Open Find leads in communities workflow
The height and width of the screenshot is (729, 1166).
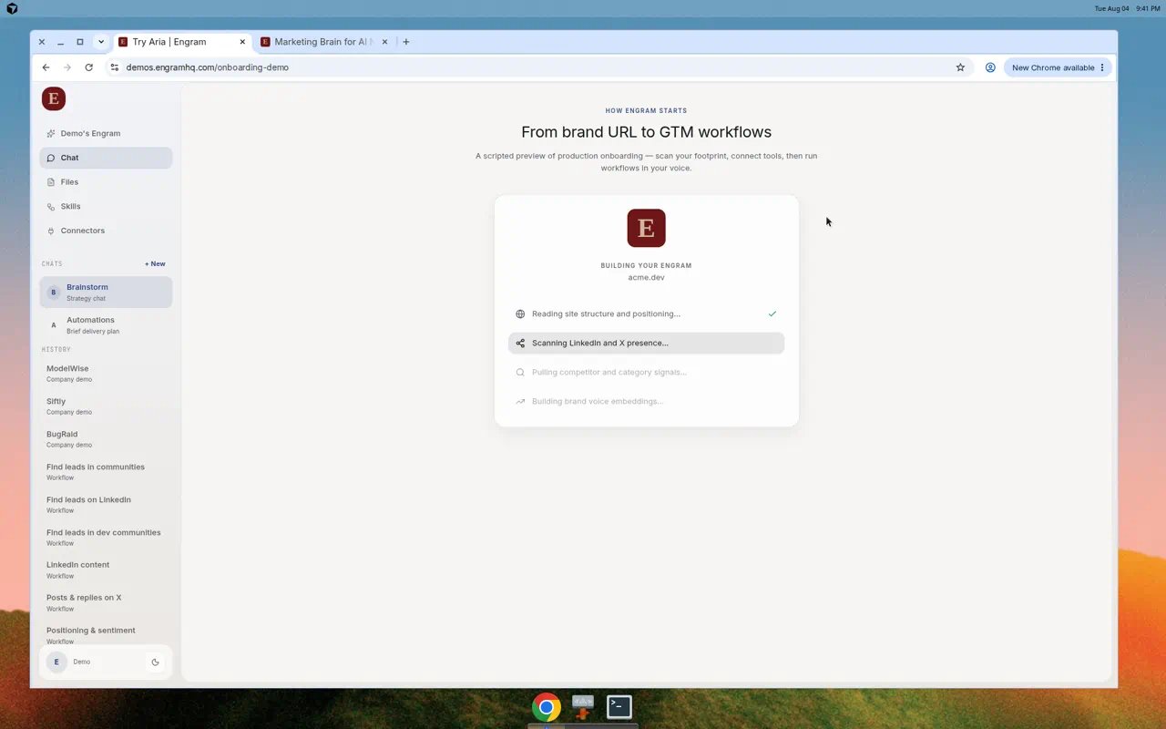(x=106, y=472)
